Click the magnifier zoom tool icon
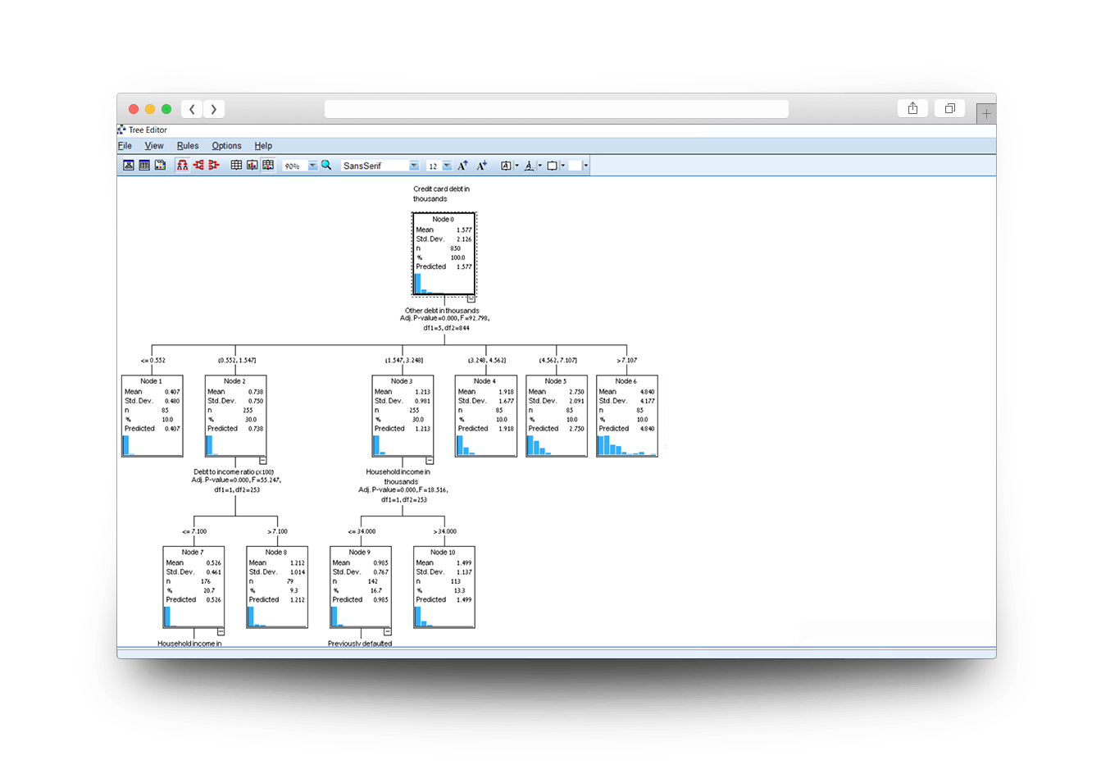Image resolution: width=1101 pixels, height=783 pixels. [326, 165]
